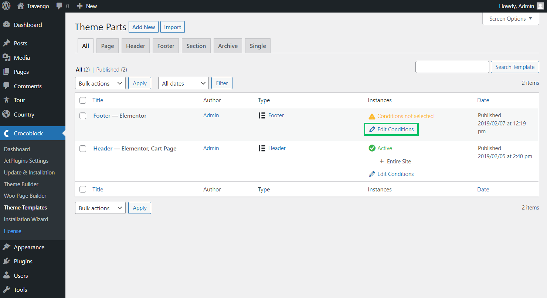The image size is (547, 298).
Task: Click the bottom Apply button
Action: coord(140,208)
